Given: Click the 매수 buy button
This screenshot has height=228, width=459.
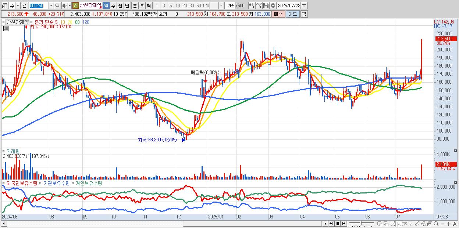Looking at the screenshot, I should click(x=278, y=14).
